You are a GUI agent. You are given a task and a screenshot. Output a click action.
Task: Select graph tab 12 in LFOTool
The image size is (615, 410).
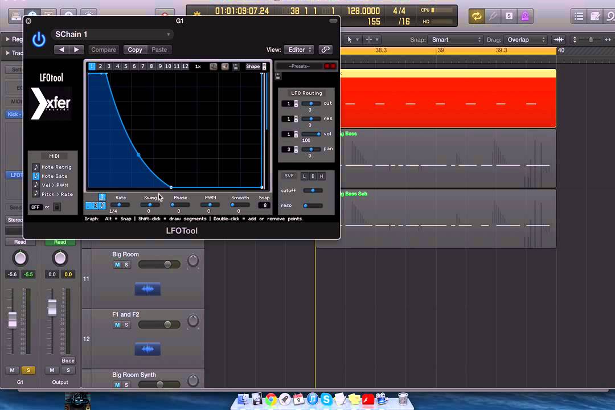185,66
